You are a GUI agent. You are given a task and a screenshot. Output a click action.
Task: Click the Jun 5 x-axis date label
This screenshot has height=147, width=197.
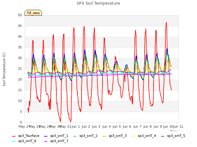tap(117, 126)
